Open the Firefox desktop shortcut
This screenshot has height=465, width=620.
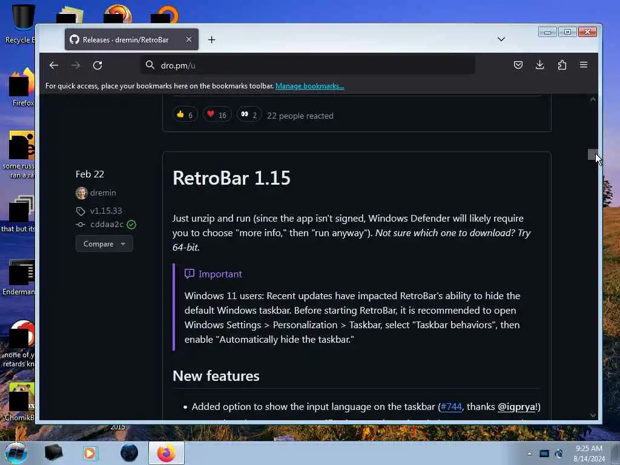point(22,87)
